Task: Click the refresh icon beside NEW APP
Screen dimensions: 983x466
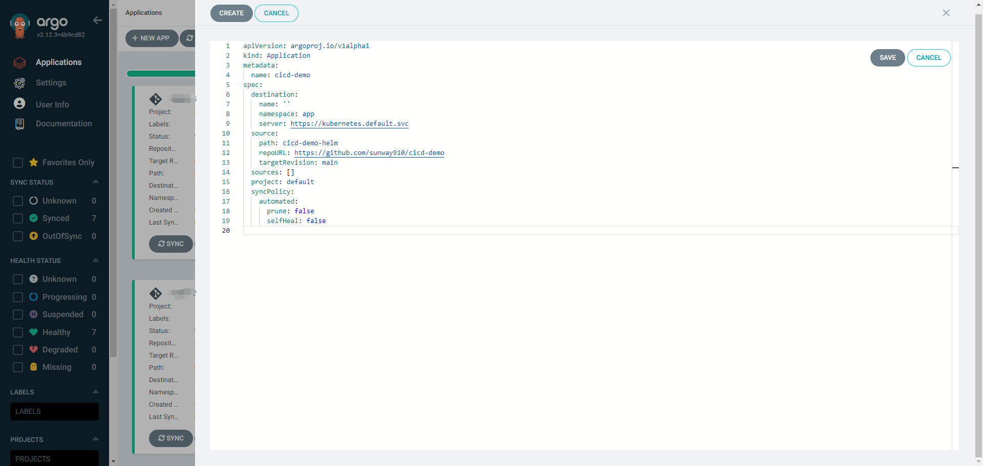Action: (x=189, y=38)
